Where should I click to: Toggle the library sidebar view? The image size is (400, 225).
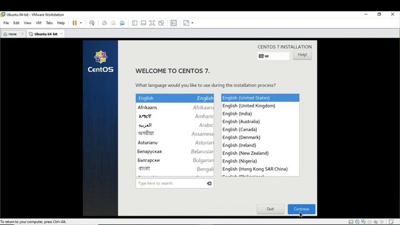[134, 23]
